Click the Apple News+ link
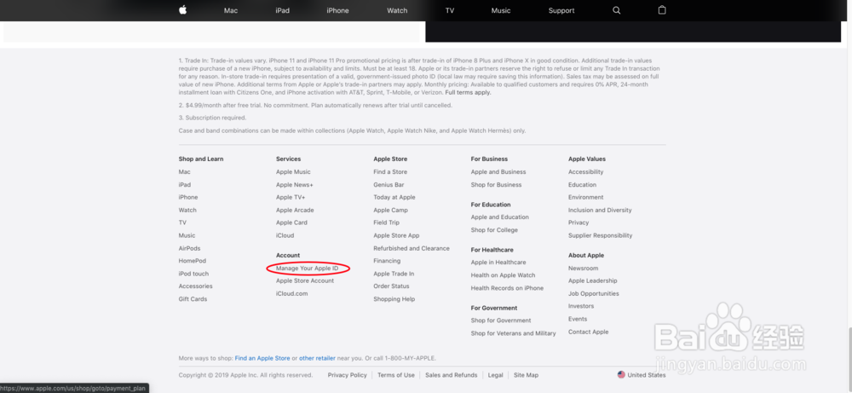Screen dimensions: 852x393 coord(295,185)
